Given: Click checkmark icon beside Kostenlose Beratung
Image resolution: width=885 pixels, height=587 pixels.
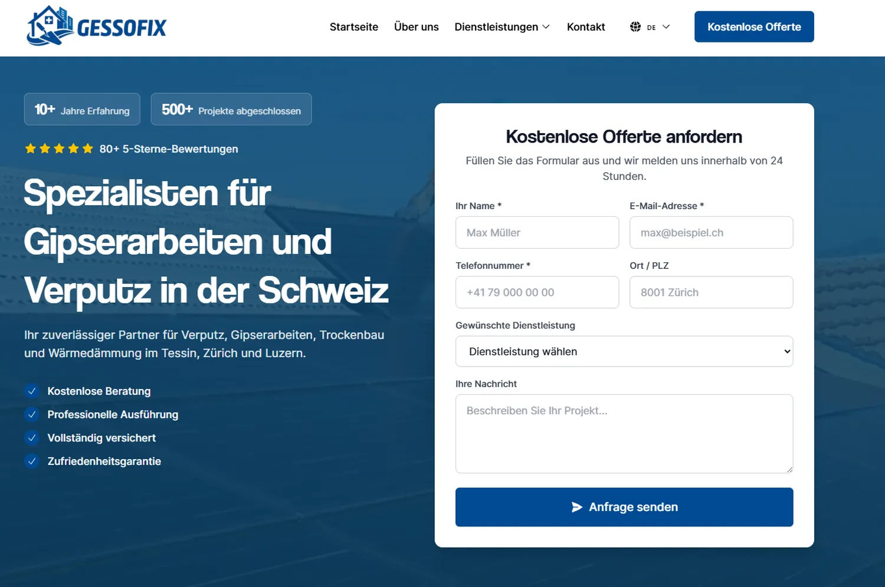Looking at the screenshot, I should [x=32, y=391].
